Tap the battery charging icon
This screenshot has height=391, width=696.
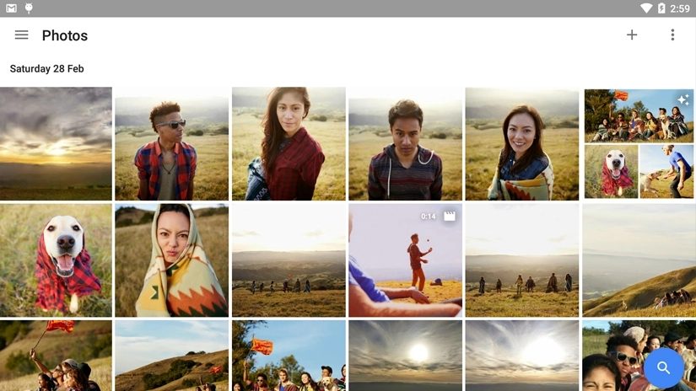point(661,8)
